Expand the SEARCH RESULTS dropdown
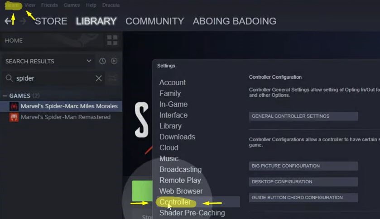380x219 pixels. [89, 61]
